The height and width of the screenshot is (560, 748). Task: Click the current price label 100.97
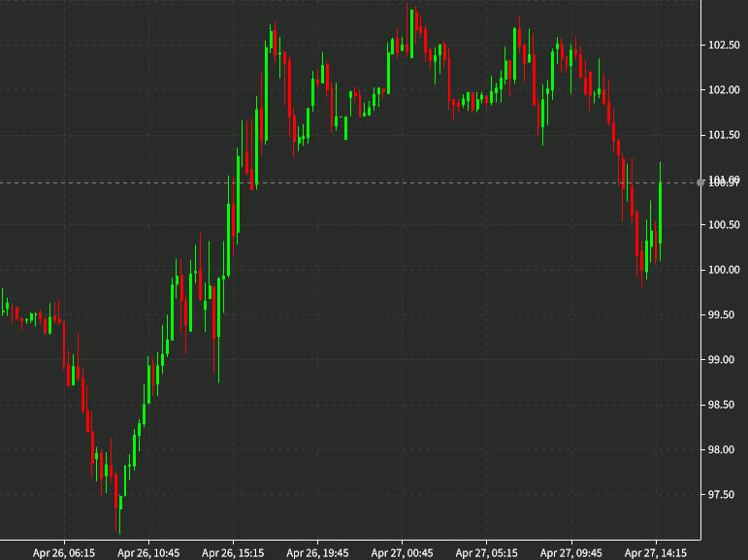(724, 183)
